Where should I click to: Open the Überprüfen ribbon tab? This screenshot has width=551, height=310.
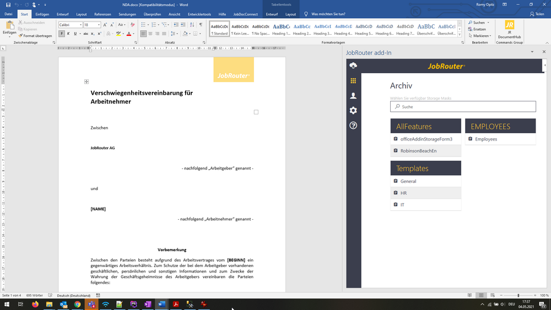coord(152,14)
